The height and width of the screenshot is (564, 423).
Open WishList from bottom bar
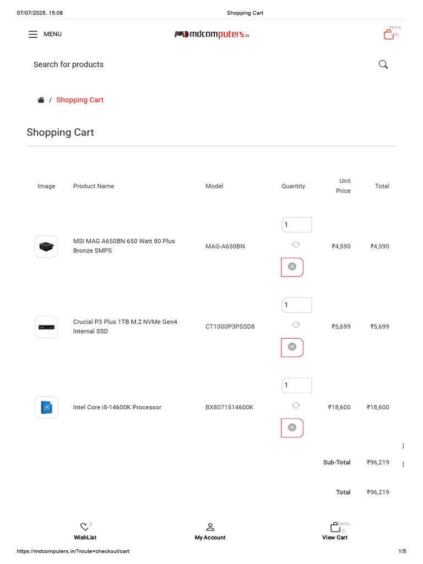[85, 532]
